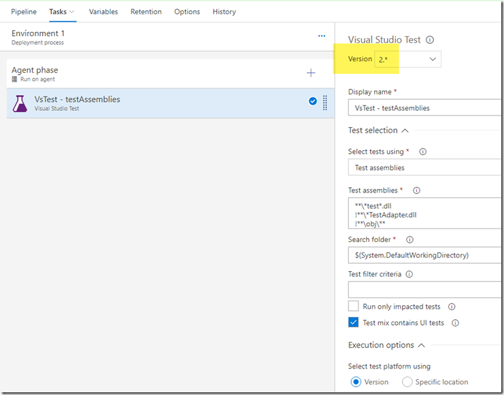Switch to the Variables tab
Screen dimensions: 504x395
103,12
